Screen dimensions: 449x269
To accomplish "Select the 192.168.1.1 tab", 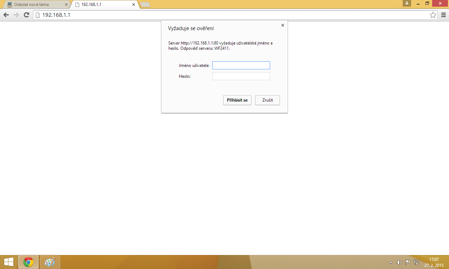I will [102, 5].
